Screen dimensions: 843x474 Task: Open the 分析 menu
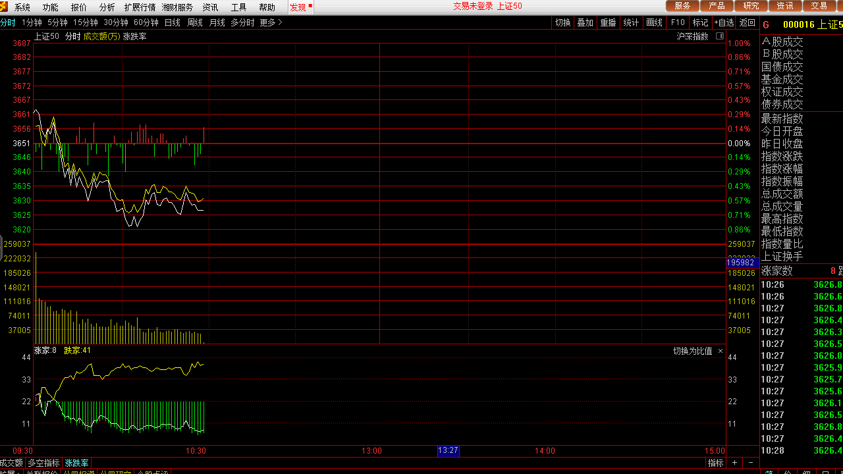[107, 7]
